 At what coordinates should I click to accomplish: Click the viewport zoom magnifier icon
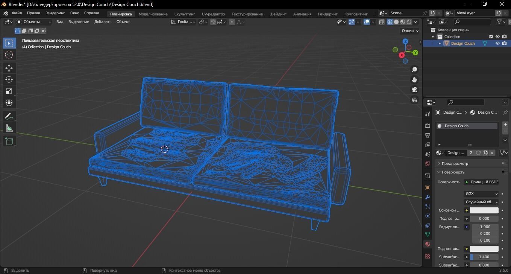click(x=414, y=70)
